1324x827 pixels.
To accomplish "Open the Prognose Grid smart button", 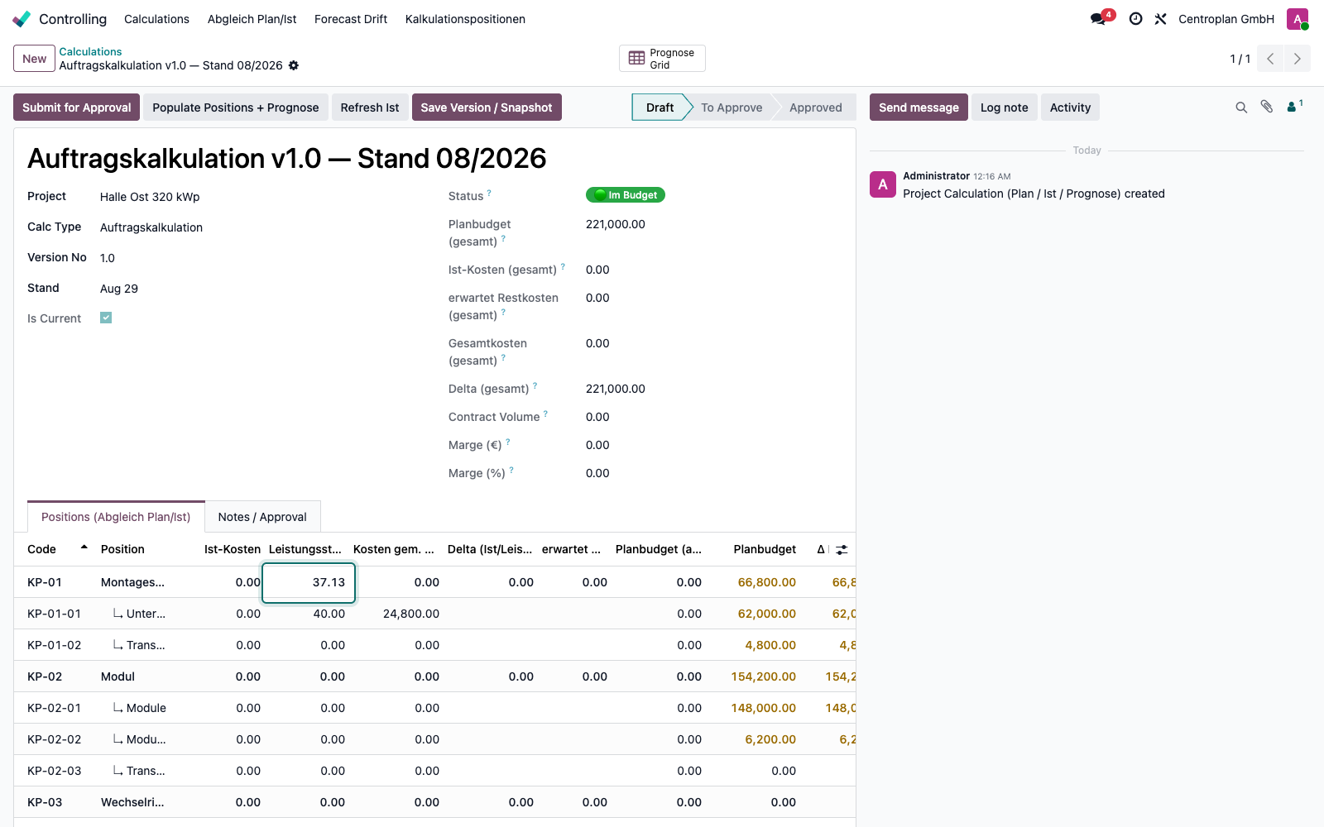I will (662, 59).
